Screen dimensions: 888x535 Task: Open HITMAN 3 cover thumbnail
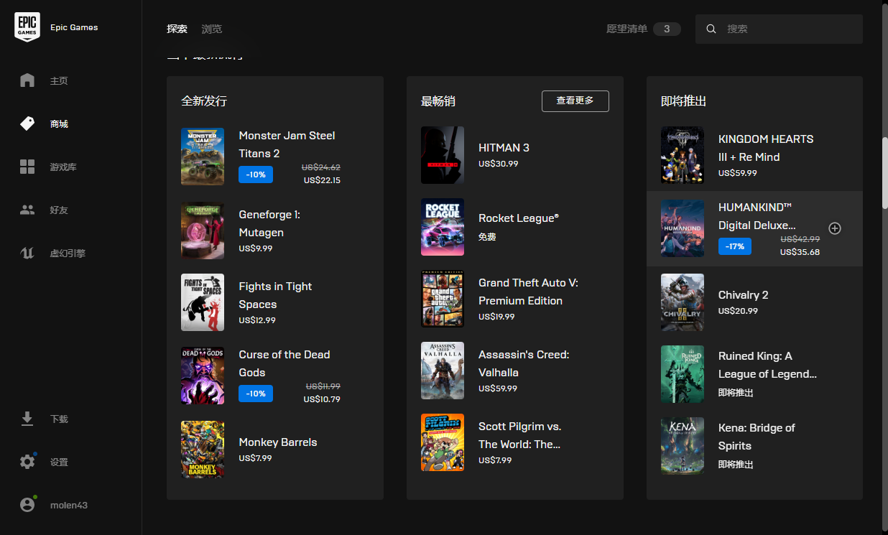443,155
